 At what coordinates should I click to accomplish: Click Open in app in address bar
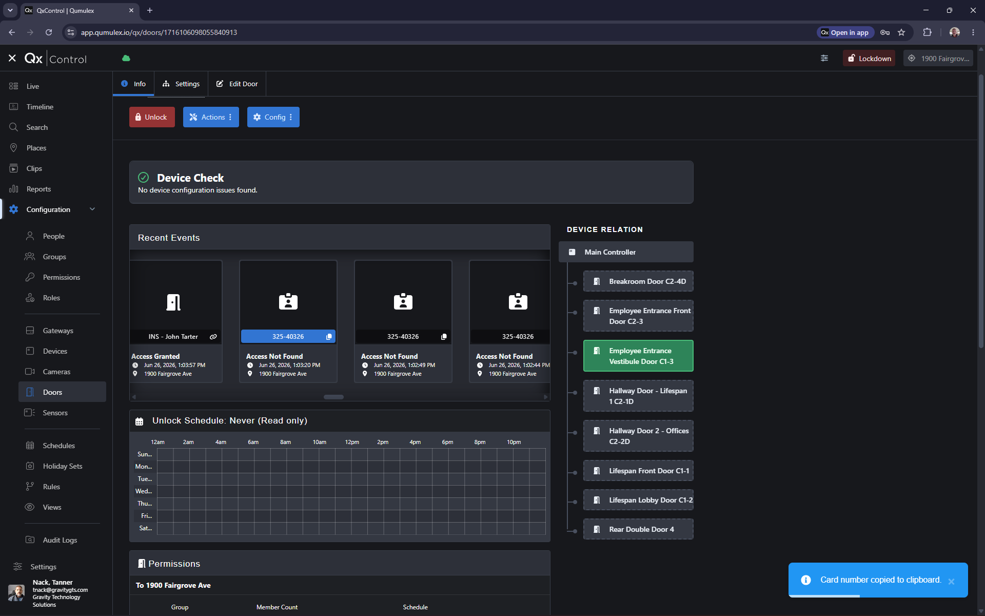tap(844, 32)
